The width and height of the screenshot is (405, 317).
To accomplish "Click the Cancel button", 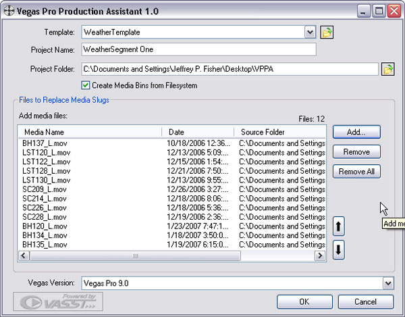I will (366, 301).
